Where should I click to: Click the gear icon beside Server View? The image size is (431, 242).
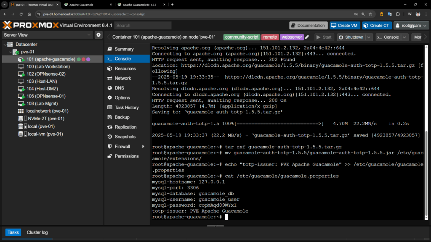(98, 35)
